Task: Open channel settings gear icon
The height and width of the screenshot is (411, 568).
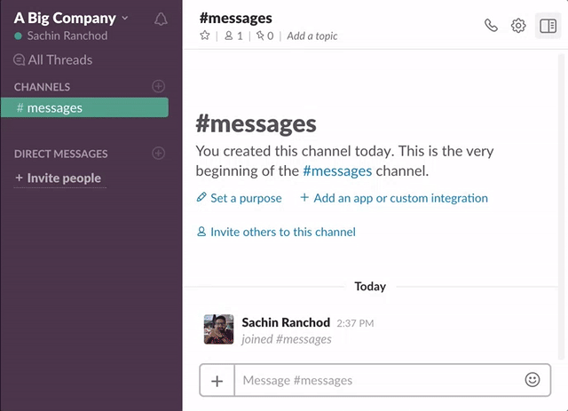Action: tap(518, 26)
